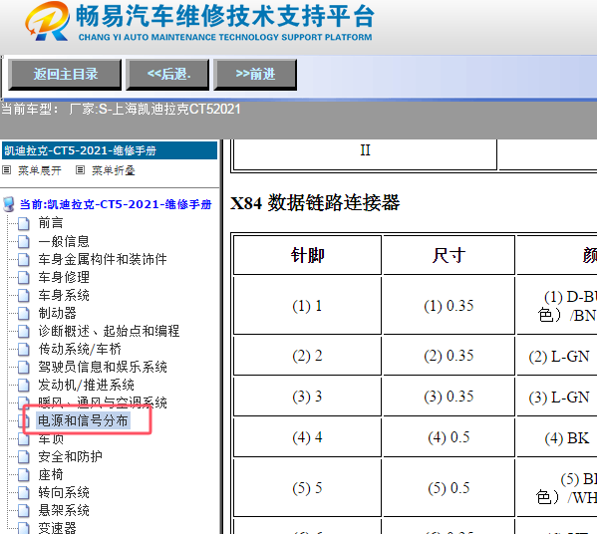Image resolution: width=597 pixels, height=534 pixels.
Task: Open the 座椅 chapter
Action: coord(51,474)
